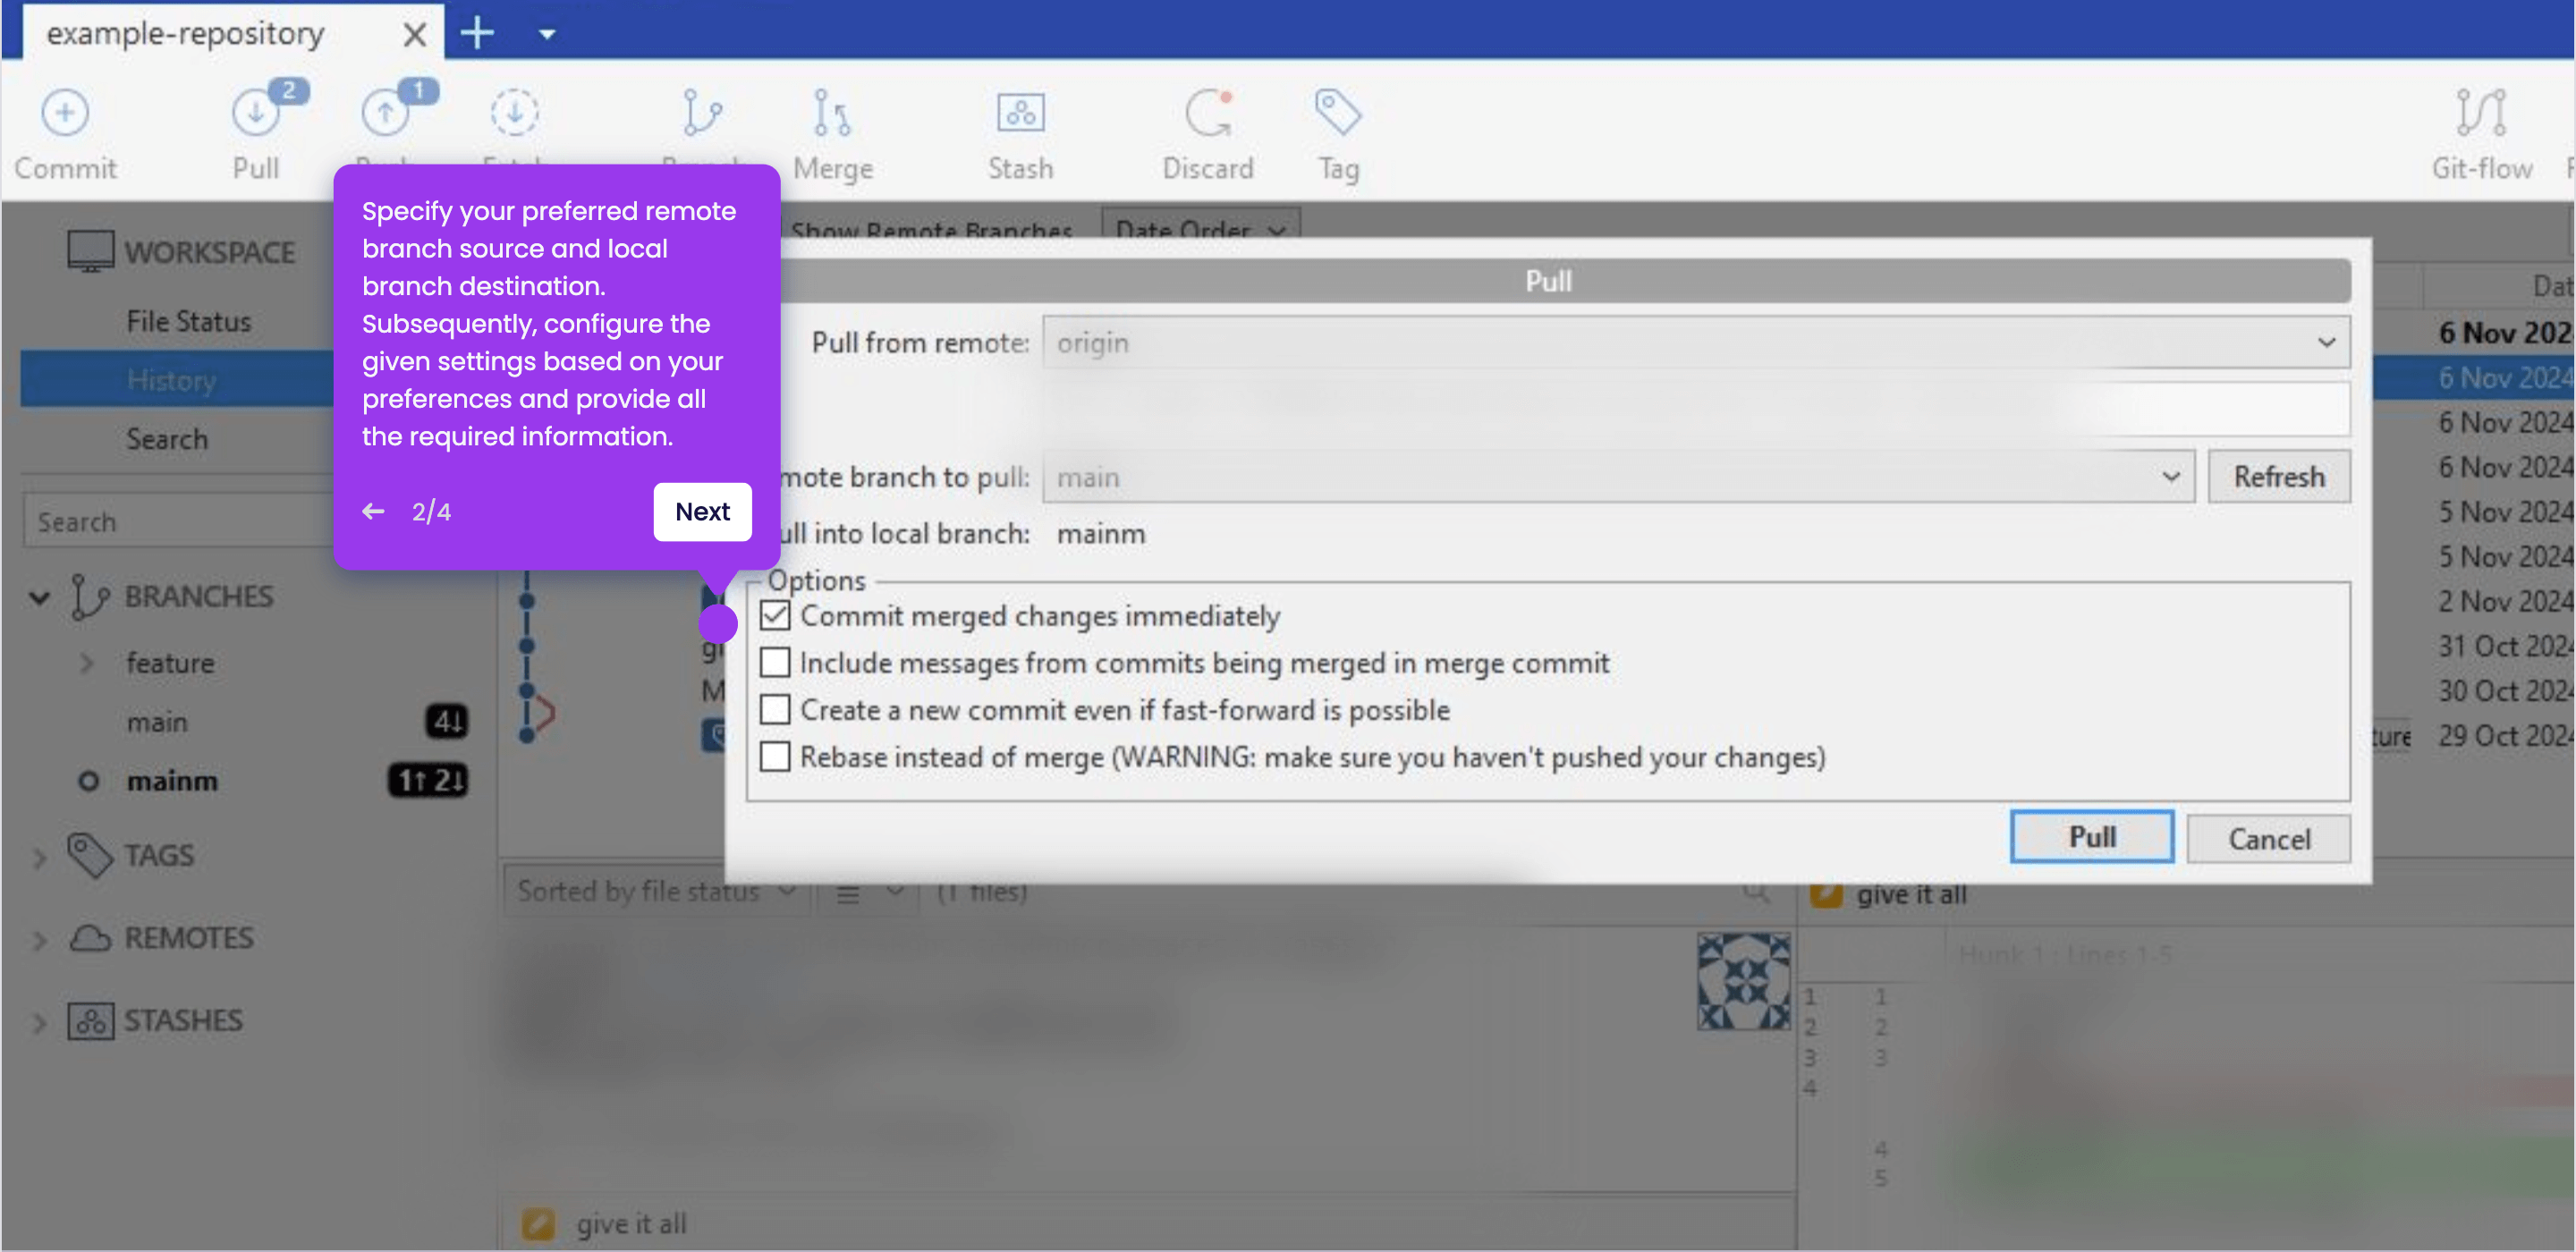The height and width of the screenshot is (1252, 2576).
Task: Click the Discard toolbar icon
Action: pos(1208,113)
